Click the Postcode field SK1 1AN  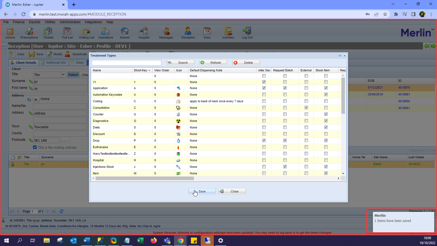tap(46, 140)
